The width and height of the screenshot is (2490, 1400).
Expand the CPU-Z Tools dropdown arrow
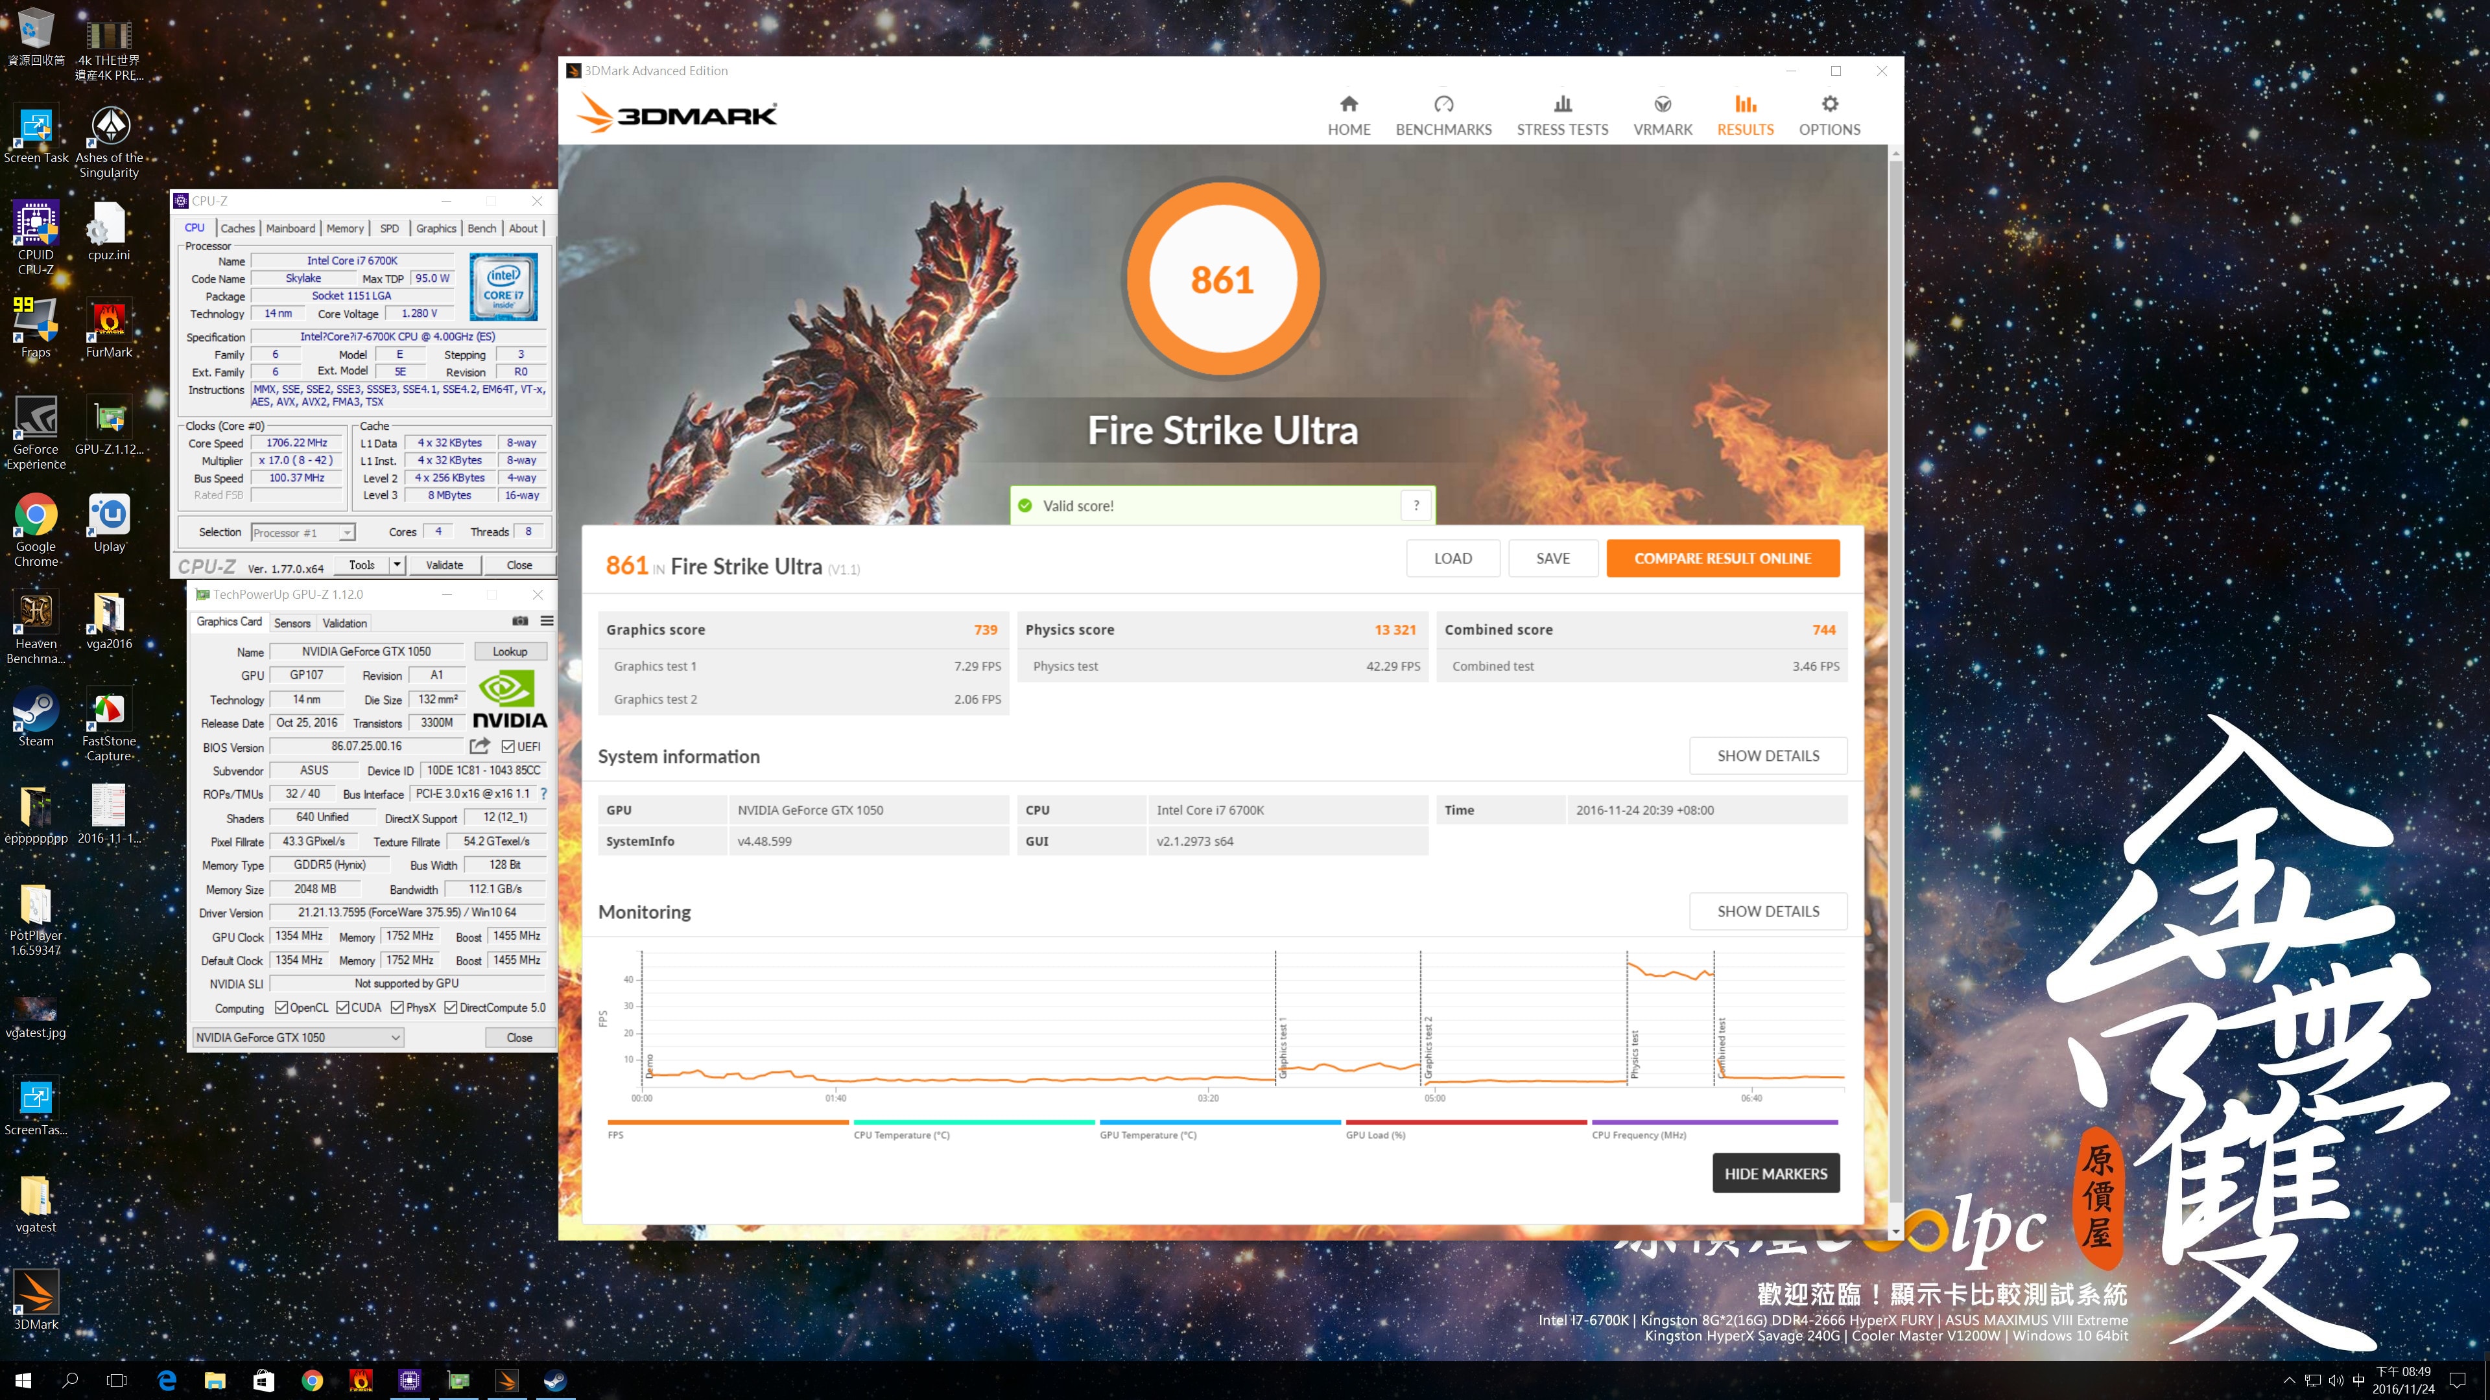[396, 565]
